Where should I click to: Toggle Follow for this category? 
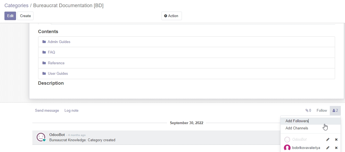click(322, 110)
